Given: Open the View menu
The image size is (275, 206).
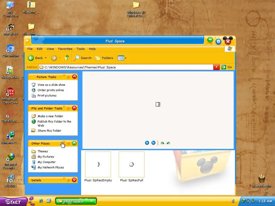Looking at the screenshot, I should pyautogui.click(x=50, y=49).
